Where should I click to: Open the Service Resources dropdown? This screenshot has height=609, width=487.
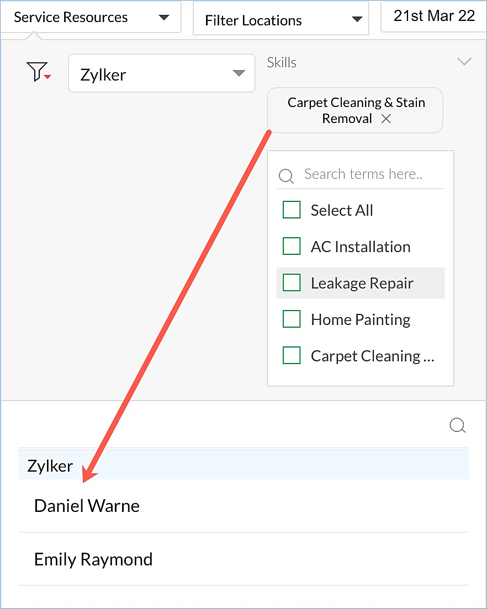click(91, 17)
